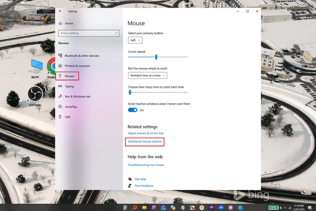Click the Get help chat icon

coord(130,179)
